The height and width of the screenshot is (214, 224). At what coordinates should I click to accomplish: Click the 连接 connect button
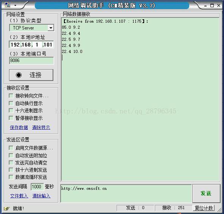(x=31, y=75)
